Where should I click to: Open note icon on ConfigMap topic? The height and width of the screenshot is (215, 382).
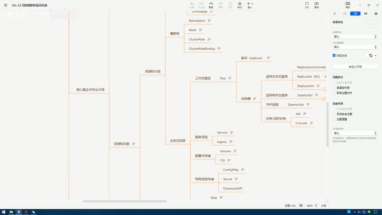(x=243, y=170)
